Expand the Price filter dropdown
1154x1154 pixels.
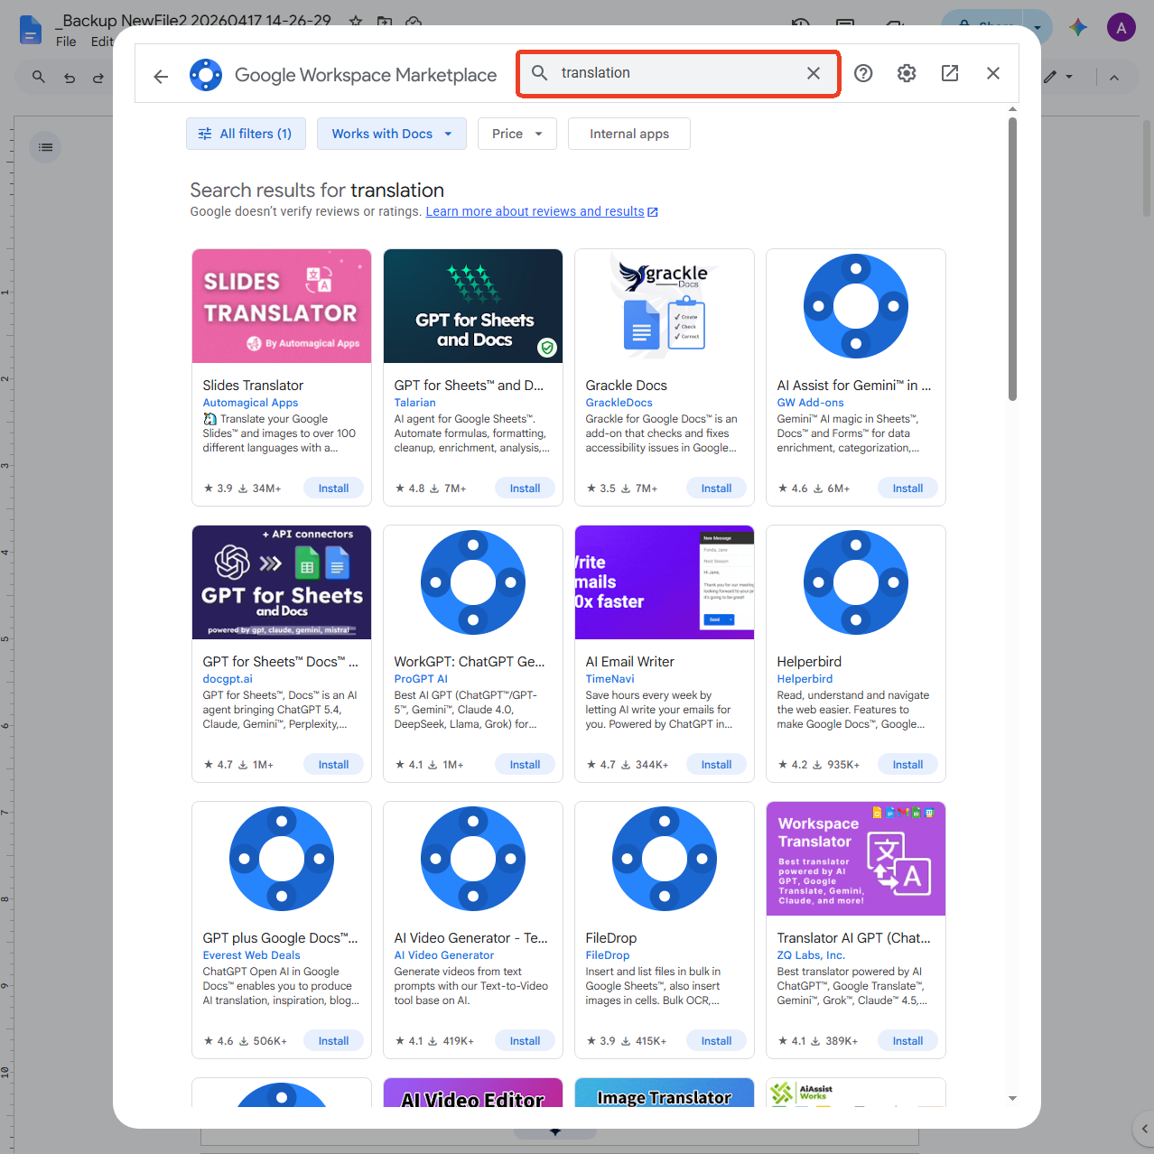[x=517, y=134]
